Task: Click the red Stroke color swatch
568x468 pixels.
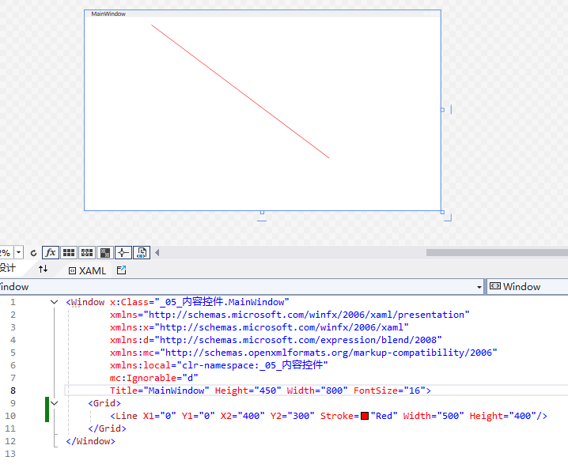Action: pyautogui.click(x=365, y=416)
